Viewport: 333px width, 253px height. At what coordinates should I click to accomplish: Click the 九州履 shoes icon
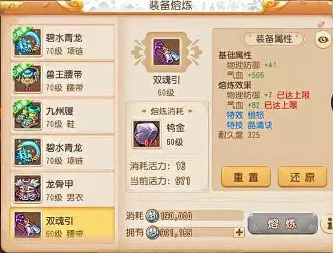tap(28, 116)
